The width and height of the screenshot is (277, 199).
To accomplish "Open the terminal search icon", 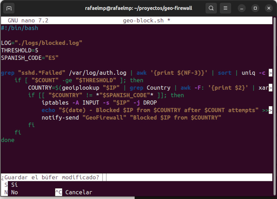I will pos(211,8).
